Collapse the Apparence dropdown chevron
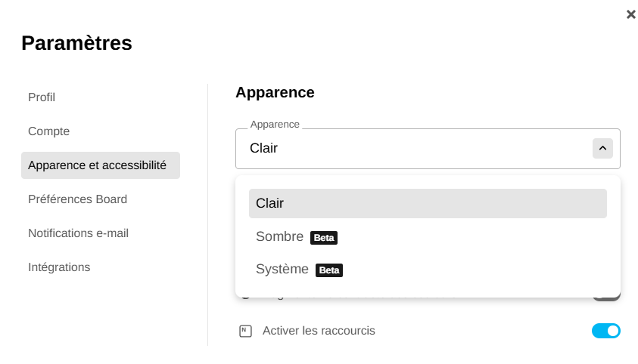 coord(602,148)
